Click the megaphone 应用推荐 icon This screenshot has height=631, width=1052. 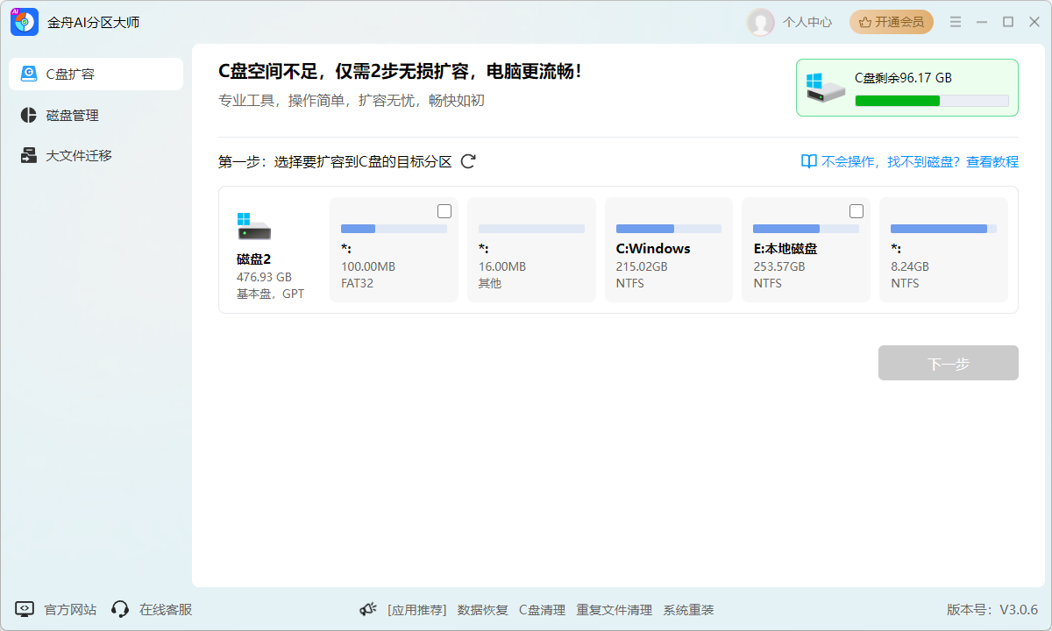[368, 609]
